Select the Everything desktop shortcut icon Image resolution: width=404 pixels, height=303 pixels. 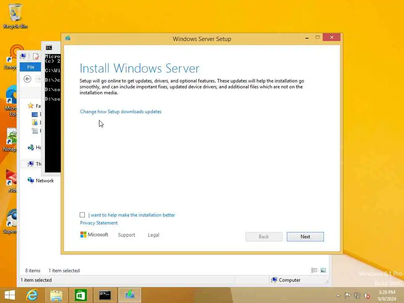[x=10, y=57]
